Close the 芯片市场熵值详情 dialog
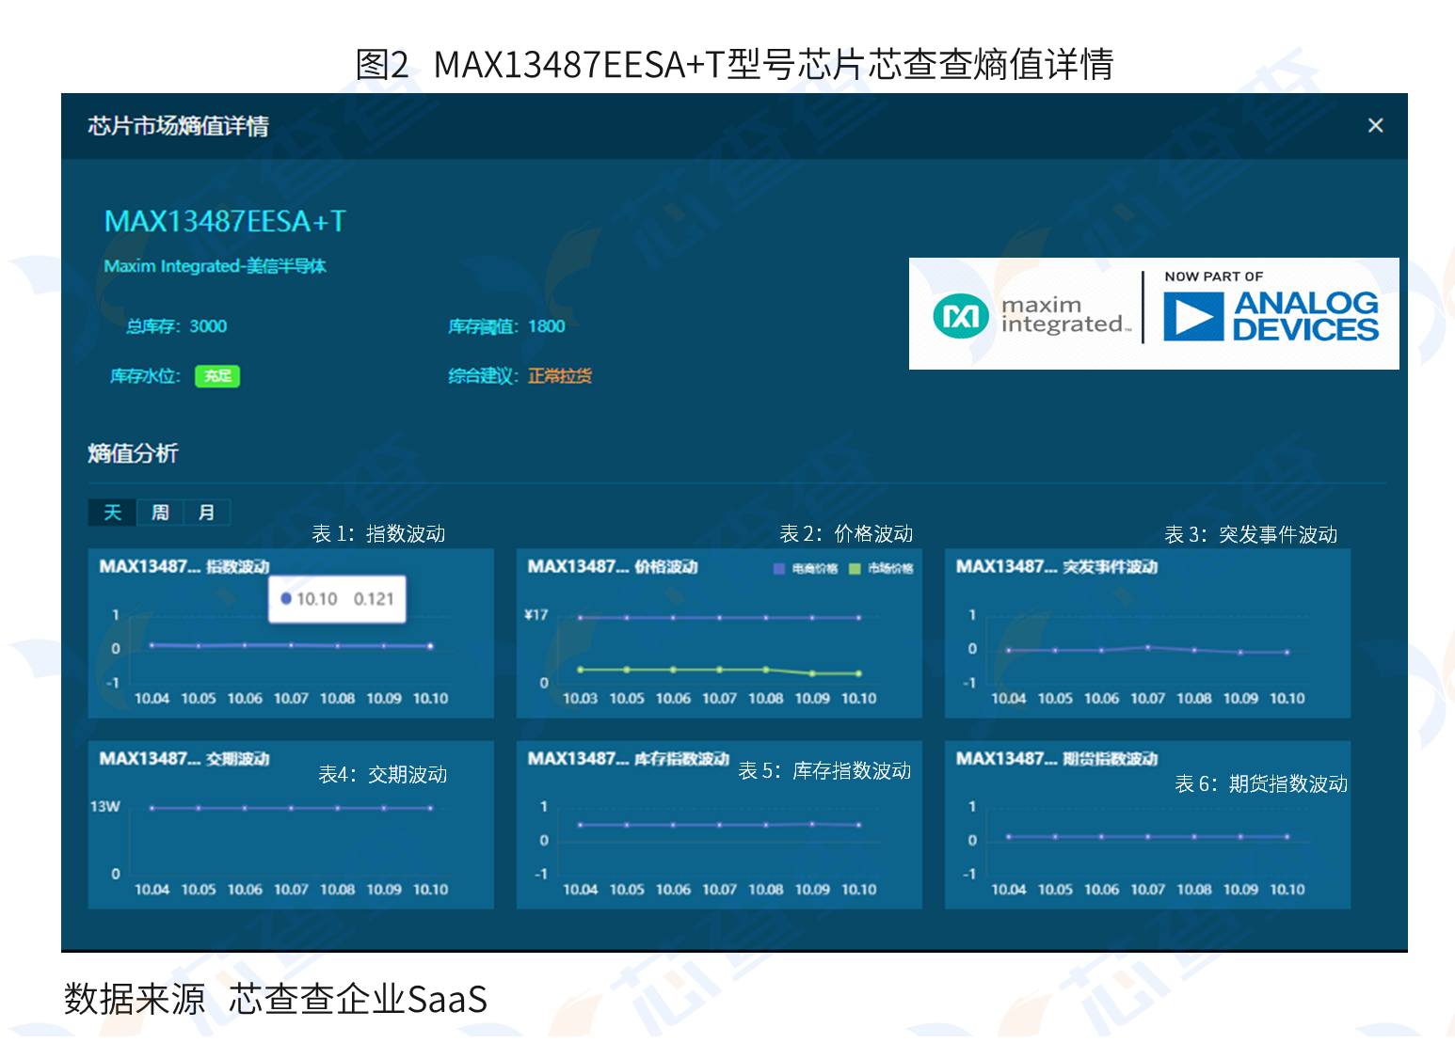 click(1375, 125)
